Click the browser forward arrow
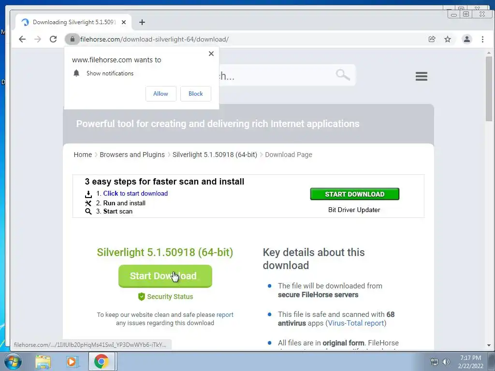This screenshot has height=371, width=495. (x=38, y=39)
